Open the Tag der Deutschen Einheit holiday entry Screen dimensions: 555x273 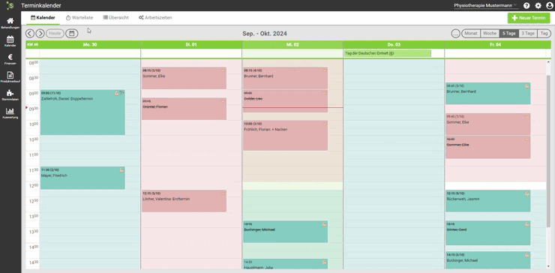[x=388, y=53]
